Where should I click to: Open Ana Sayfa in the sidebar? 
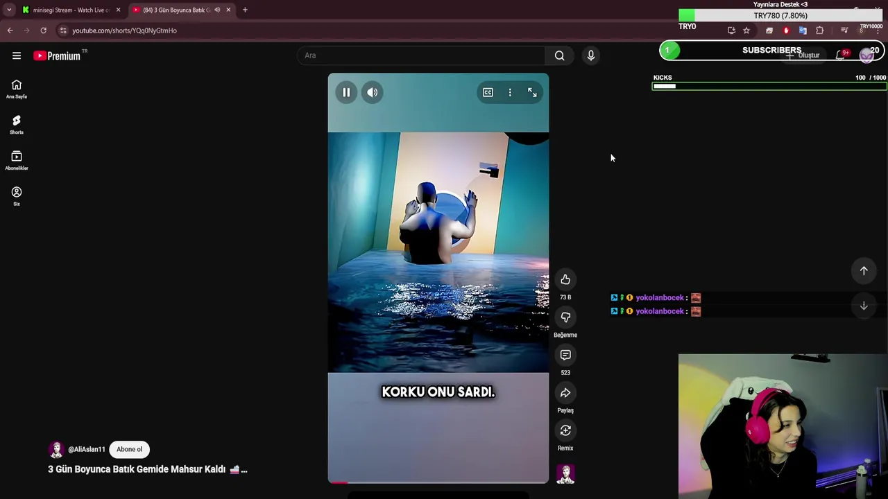click(17, 89)
